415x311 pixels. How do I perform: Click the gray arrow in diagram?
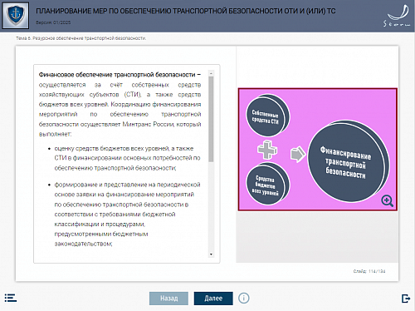pyautogui.click(x=298, y=155)
